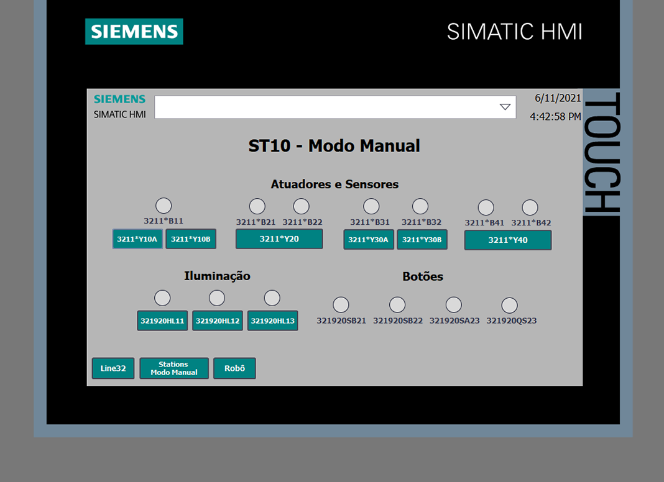Screen dimensions: 664x482
Task: Click the SIMATIC HMI title in the bezel
Action: coord(515,32)
